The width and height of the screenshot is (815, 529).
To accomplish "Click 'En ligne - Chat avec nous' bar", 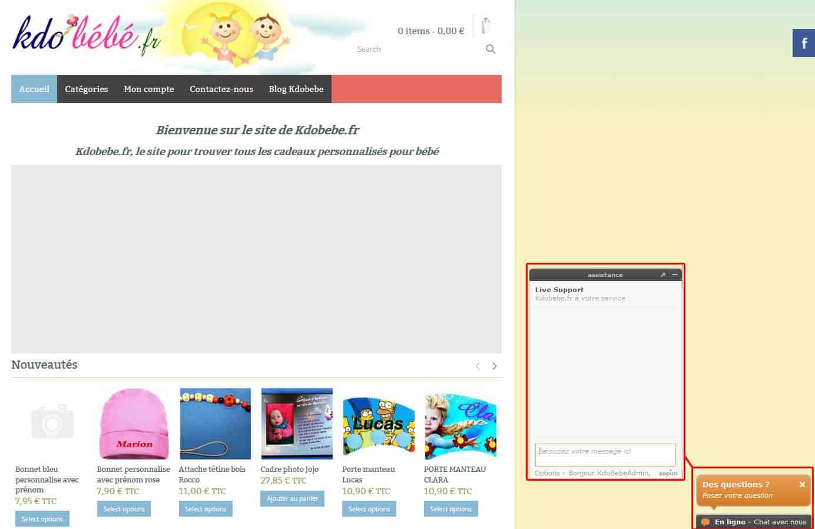I will coord(754,522).
